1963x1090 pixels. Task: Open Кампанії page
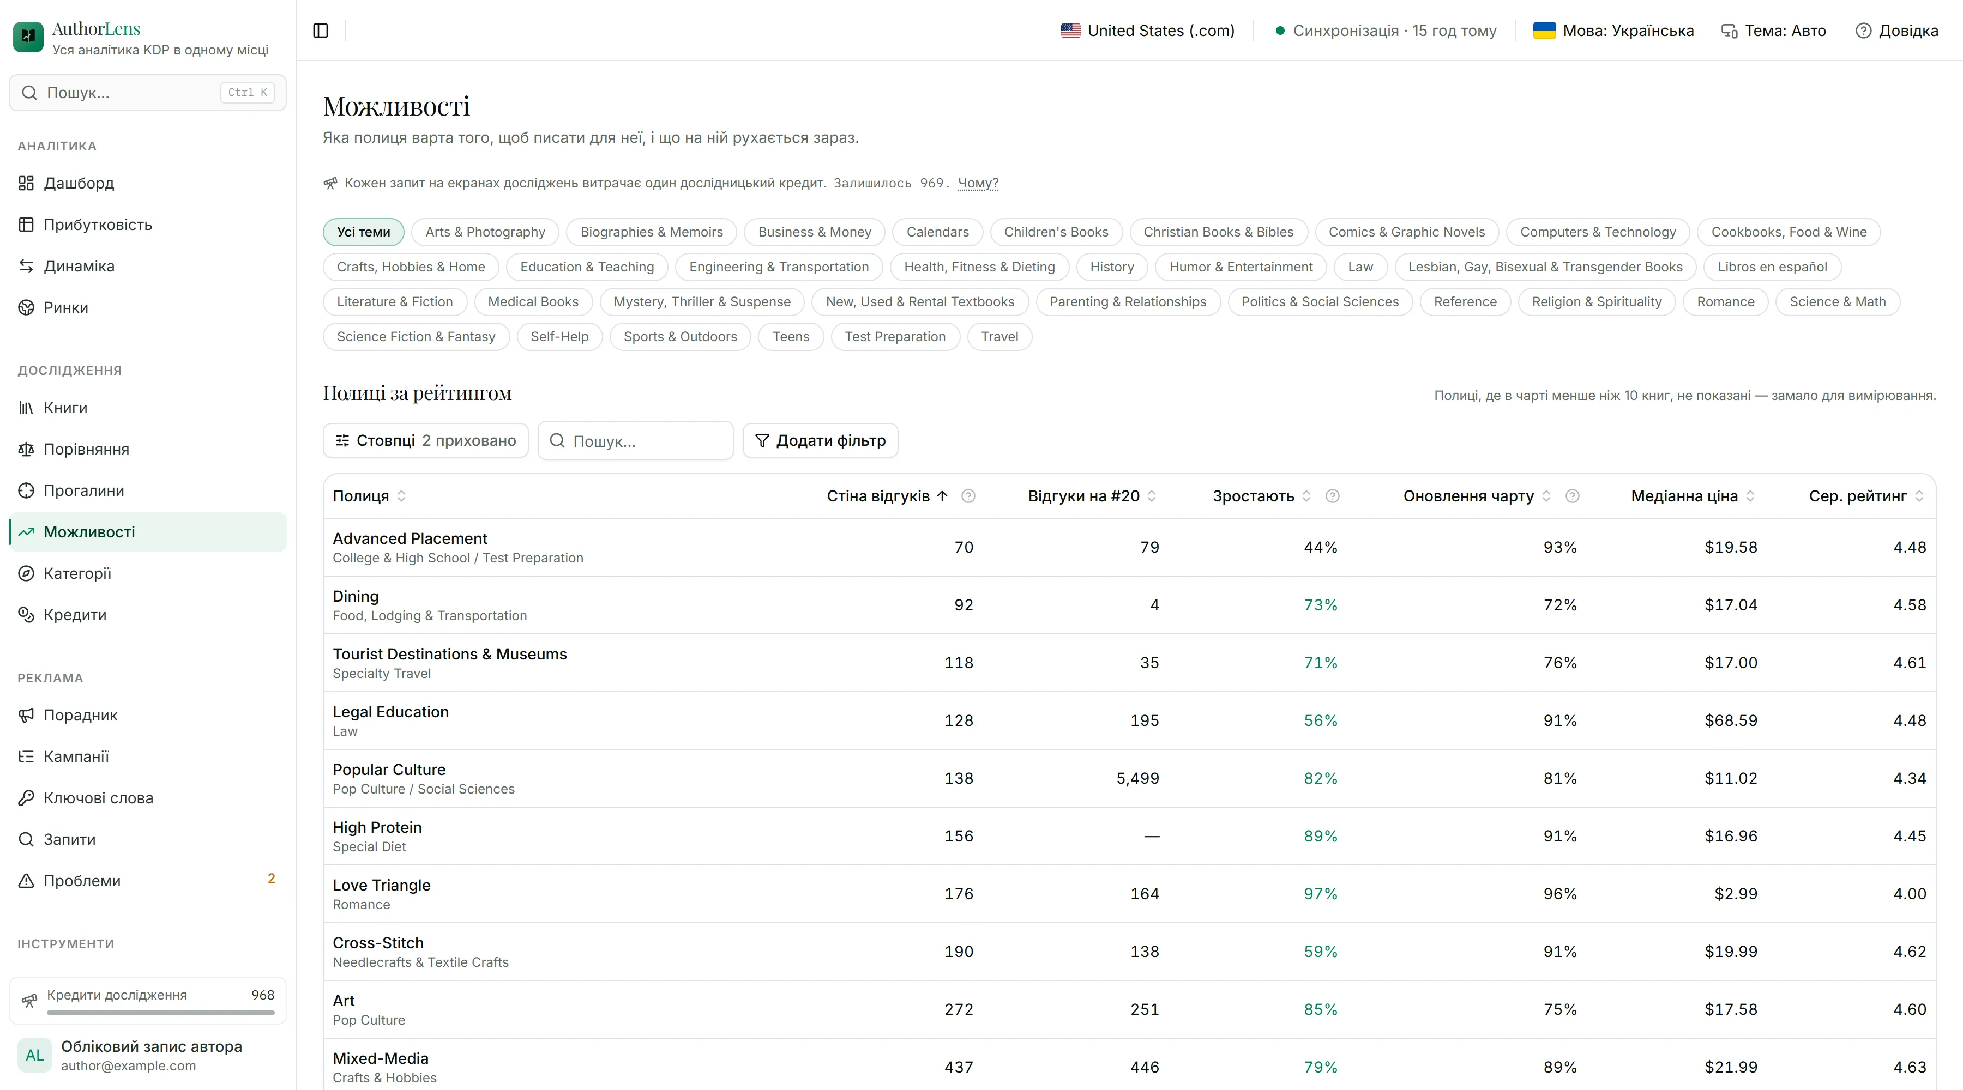coord(147,756)
